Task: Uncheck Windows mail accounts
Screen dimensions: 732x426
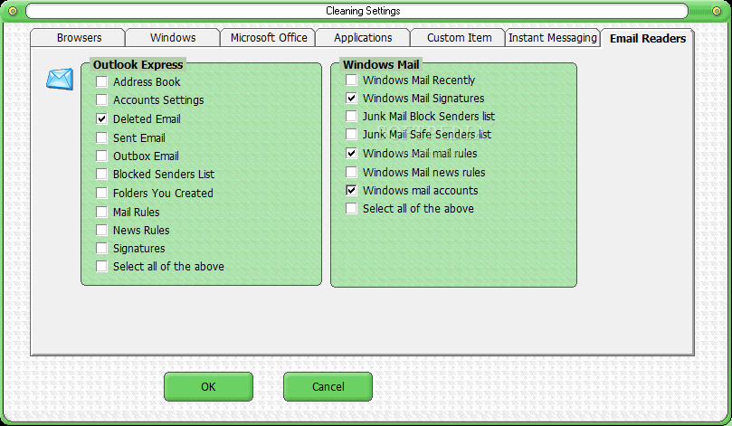Action: [351, 190]
